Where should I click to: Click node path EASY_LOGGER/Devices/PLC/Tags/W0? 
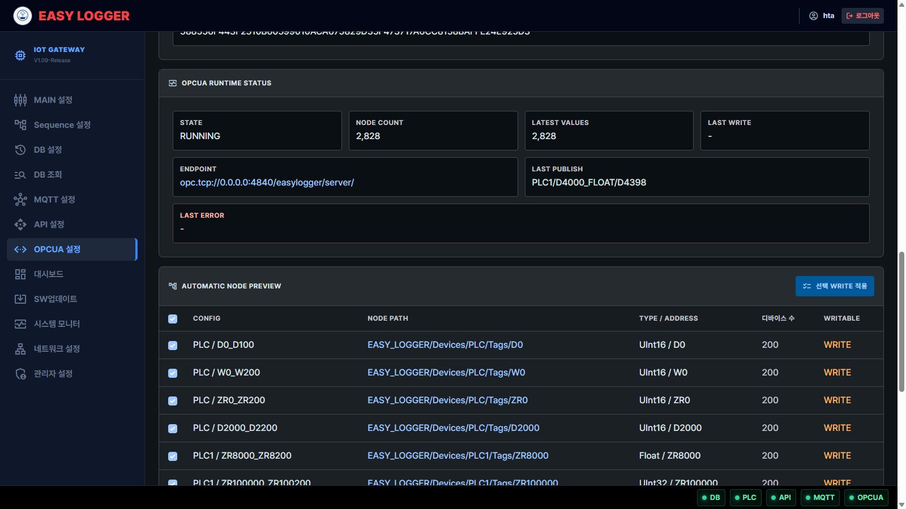[446, 373]
